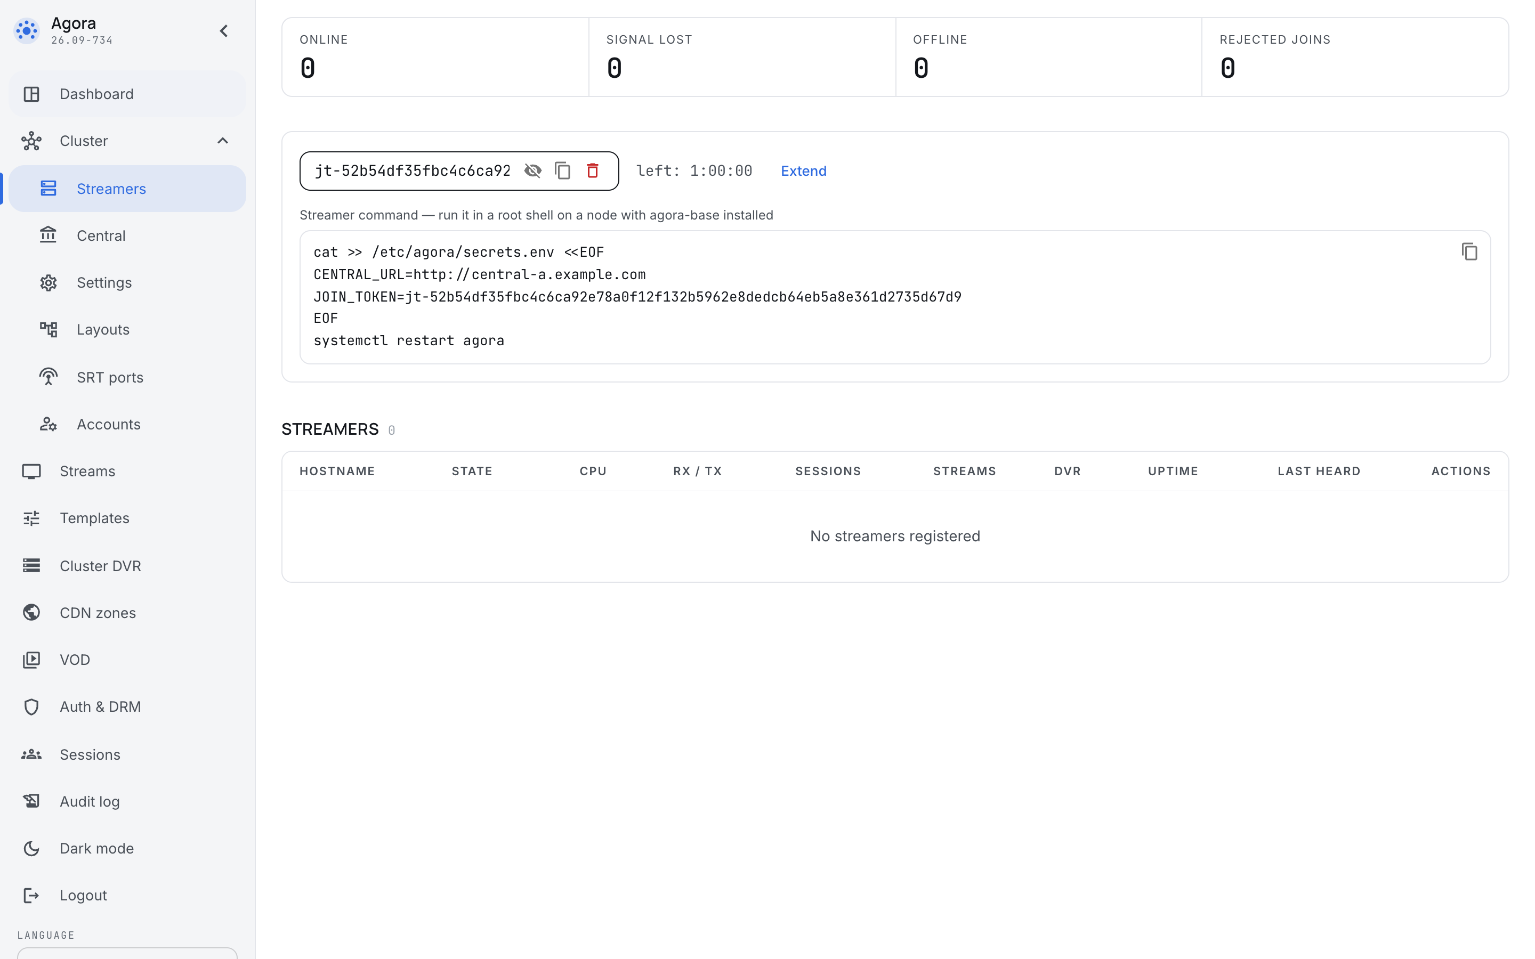Open the Accounts menu item
The image size is (1535, 959).
[x=127, y=424]
